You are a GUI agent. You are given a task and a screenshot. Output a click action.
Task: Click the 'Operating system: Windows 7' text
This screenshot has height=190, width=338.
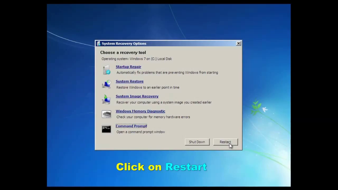click(137, 59)
